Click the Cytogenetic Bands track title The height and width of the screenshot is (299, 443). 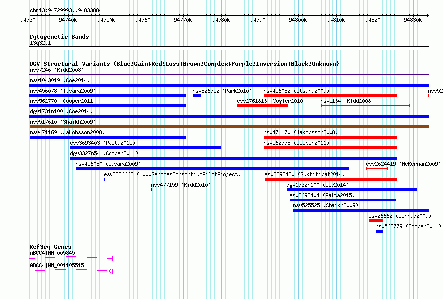pos(59,37)
